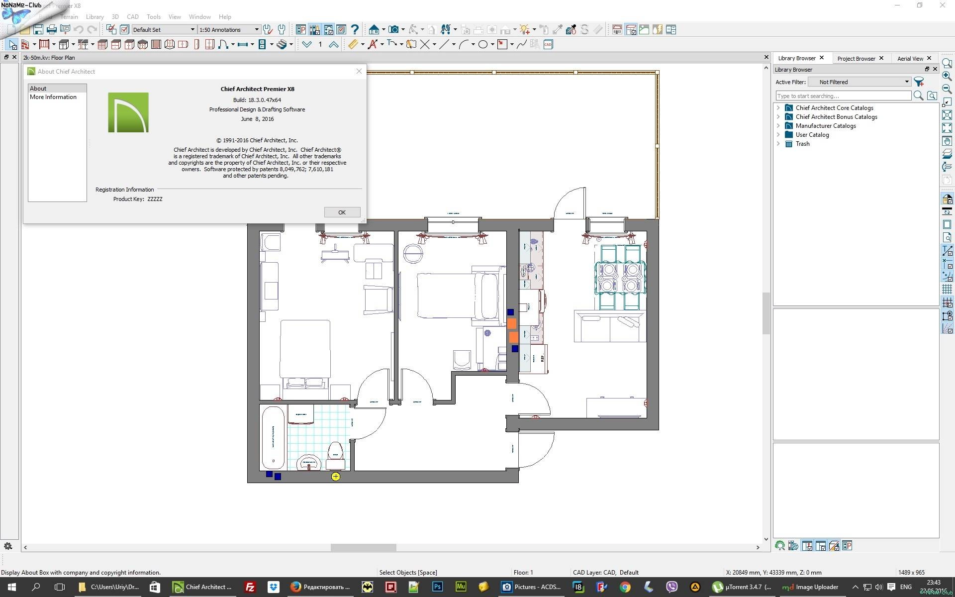The width and height of the screenshot is (955, 597).
Task: Select the Wall tools brick icon
Action: (x=24, y=45)
